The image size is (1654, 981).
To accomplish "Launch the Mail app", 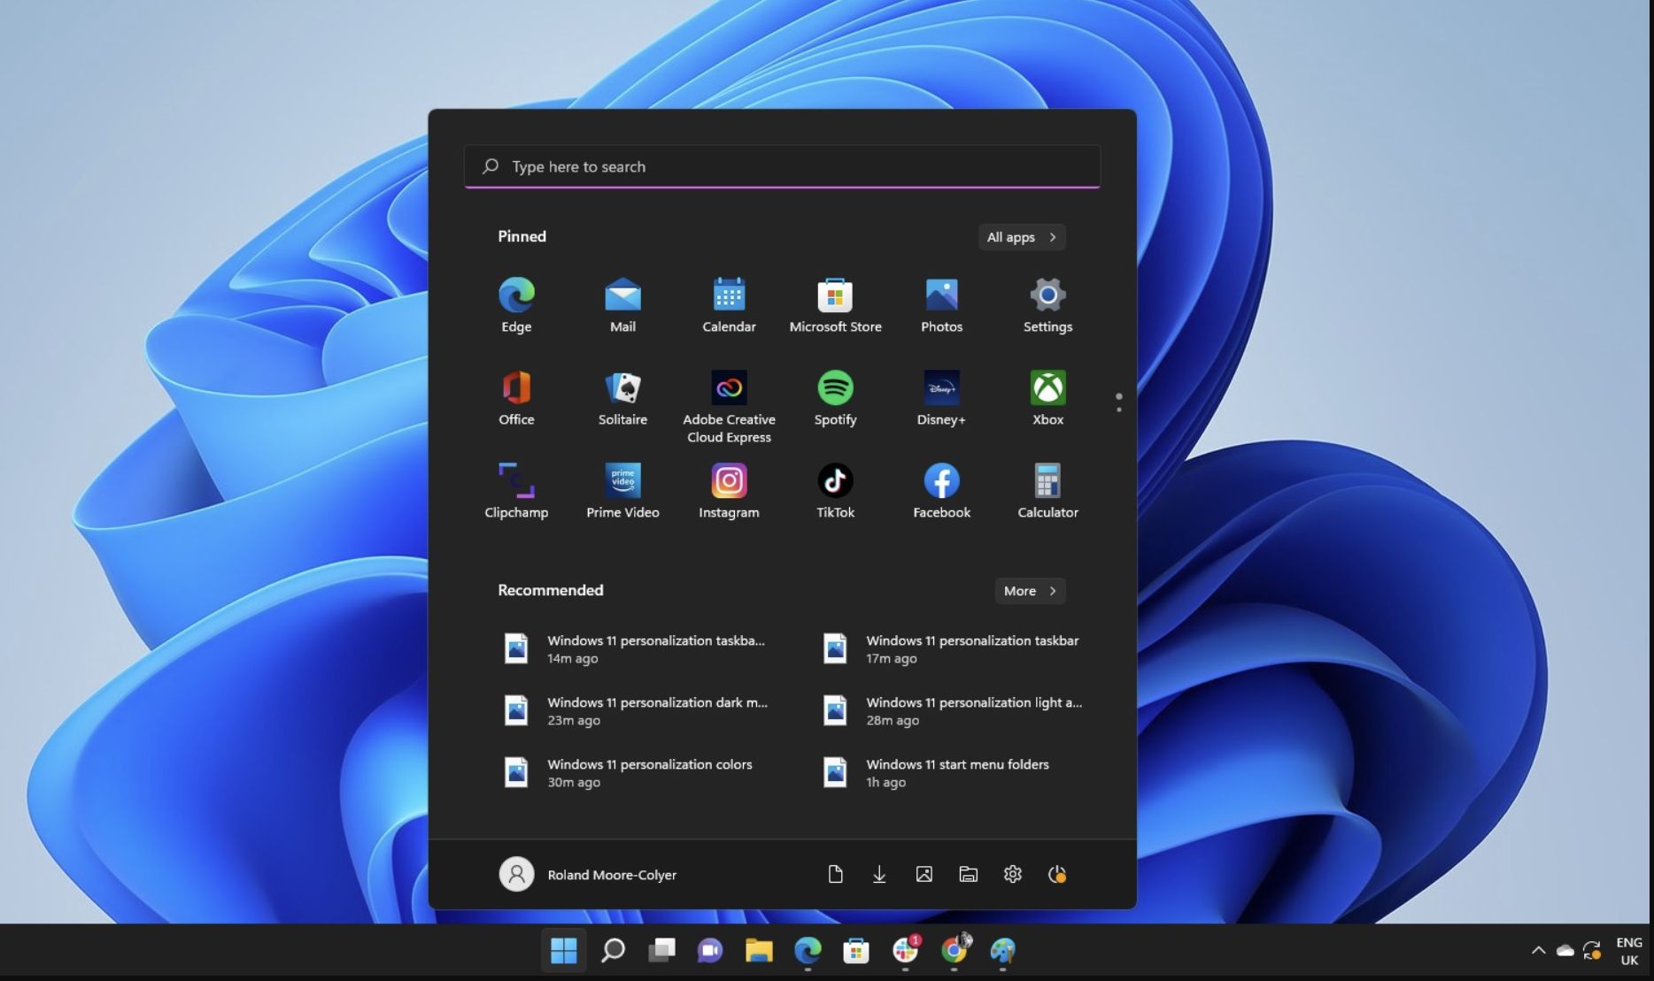I will pyautogui.click(x=622, y=305).
